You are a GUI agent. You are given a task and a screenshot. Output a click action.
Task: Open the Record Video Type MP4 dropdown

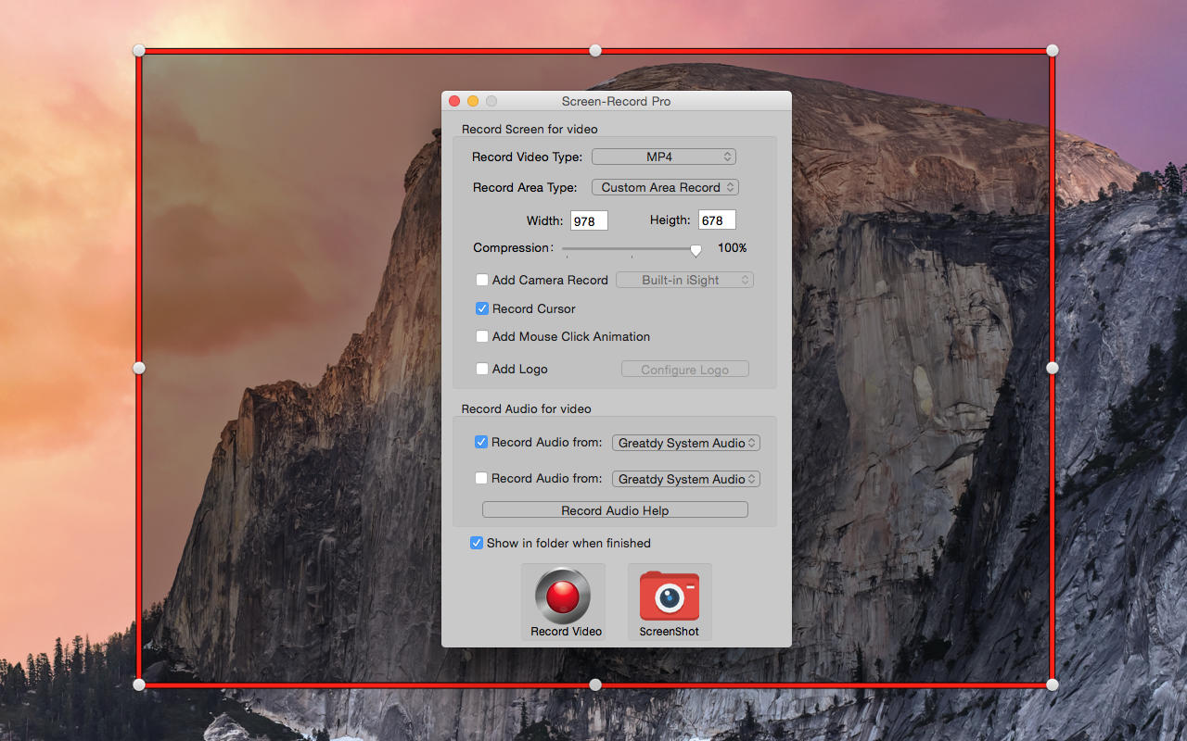point(664,157)
